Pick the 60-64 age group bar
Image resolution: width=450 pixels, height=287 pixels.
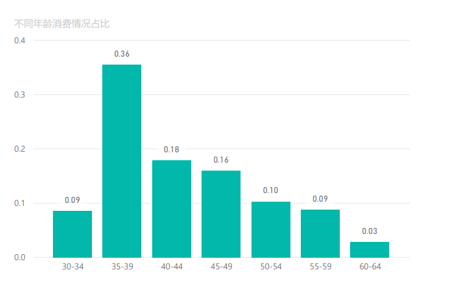(370, 250)
